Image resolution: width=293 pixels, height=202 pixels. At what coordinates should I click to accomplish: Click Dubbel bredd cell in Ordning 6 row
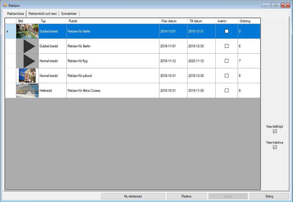point(53,46)
